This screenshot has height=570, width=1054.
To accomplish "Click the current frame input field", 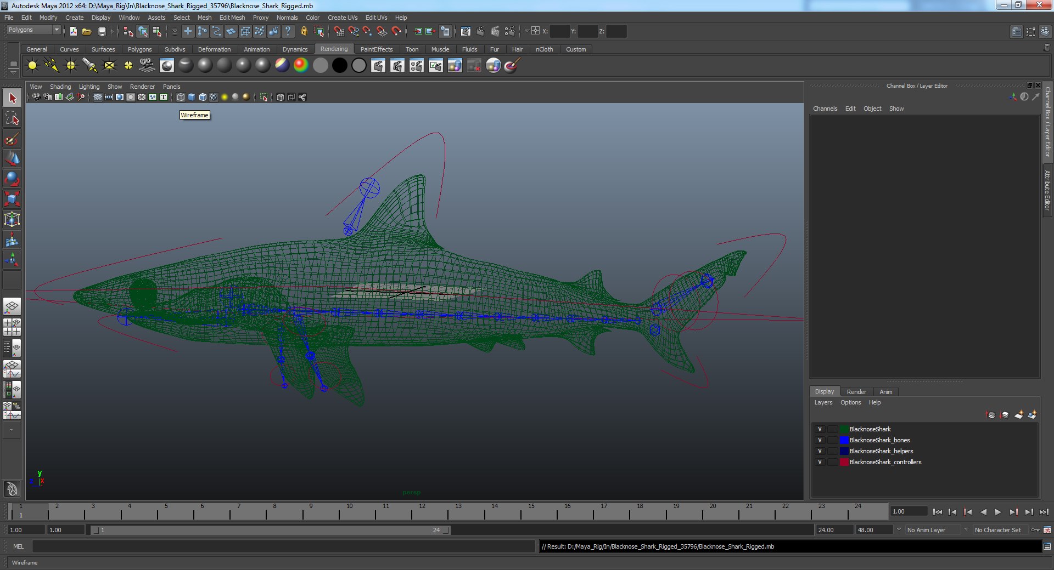I will (909, 511).
